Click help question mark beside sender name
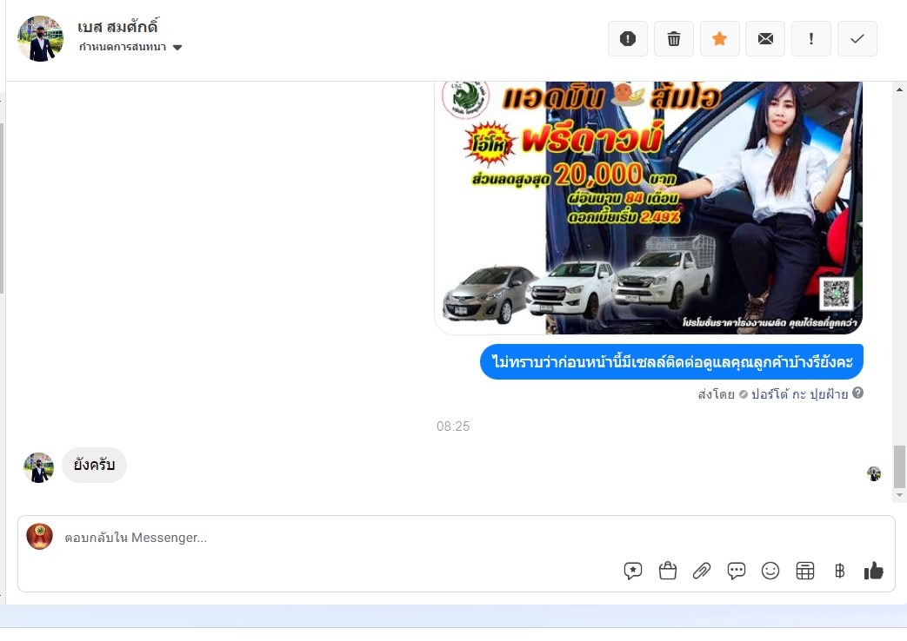Screen dimensions: 907x641 click(857, 393)
